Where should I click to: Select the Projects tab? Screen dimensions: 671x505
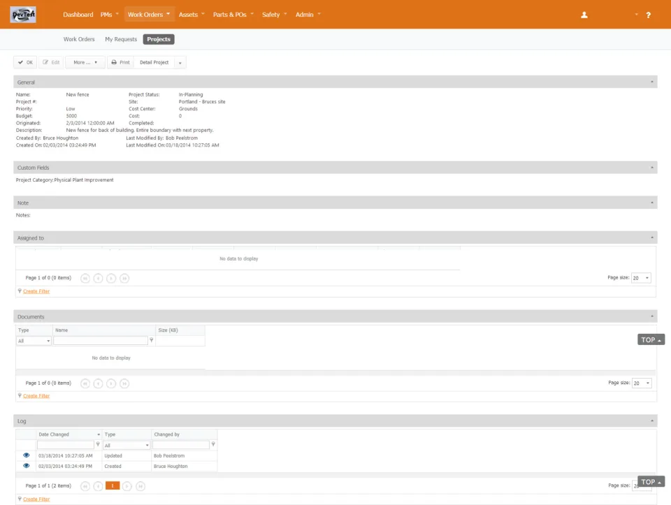[159, 39]
